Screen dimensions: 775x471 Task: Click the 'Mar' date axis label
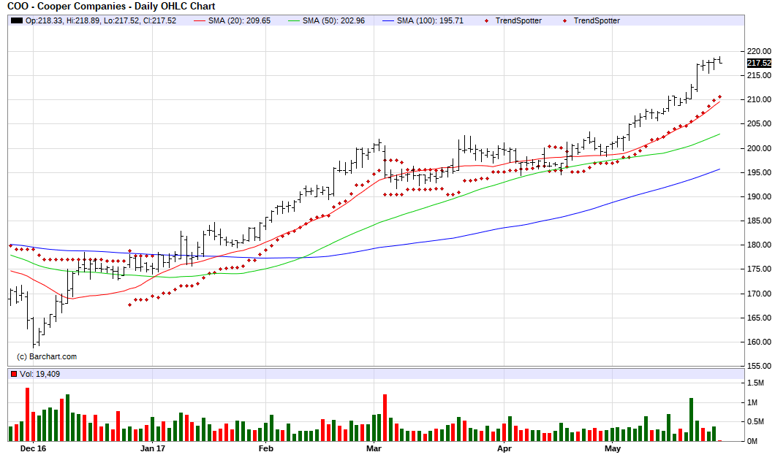point(374,448)
